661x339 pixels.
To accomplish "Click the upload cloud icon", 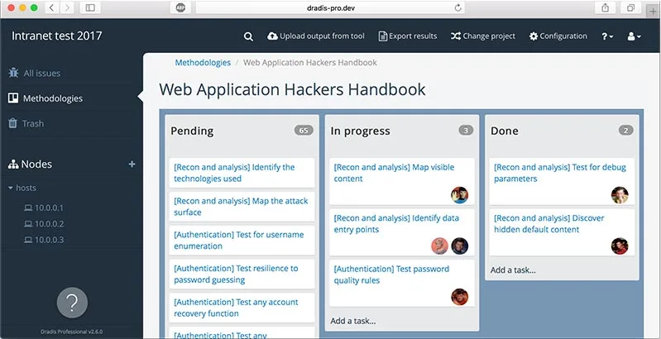I will [272, 36].
